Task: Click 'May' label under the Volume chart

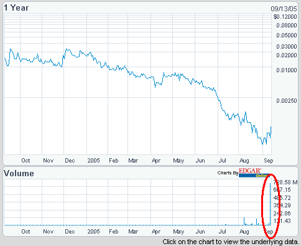Action: coord(178,232)
